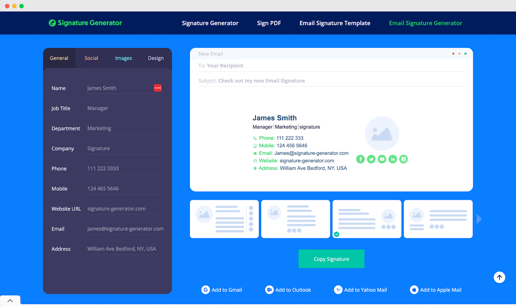The image size is (516, 306).
Task: Click the Apple Mail icon
Action: (x=414, y=290)
